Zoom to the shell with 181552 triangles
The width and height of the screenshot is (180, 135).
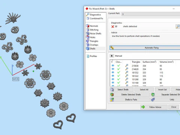tap(127, 72)
